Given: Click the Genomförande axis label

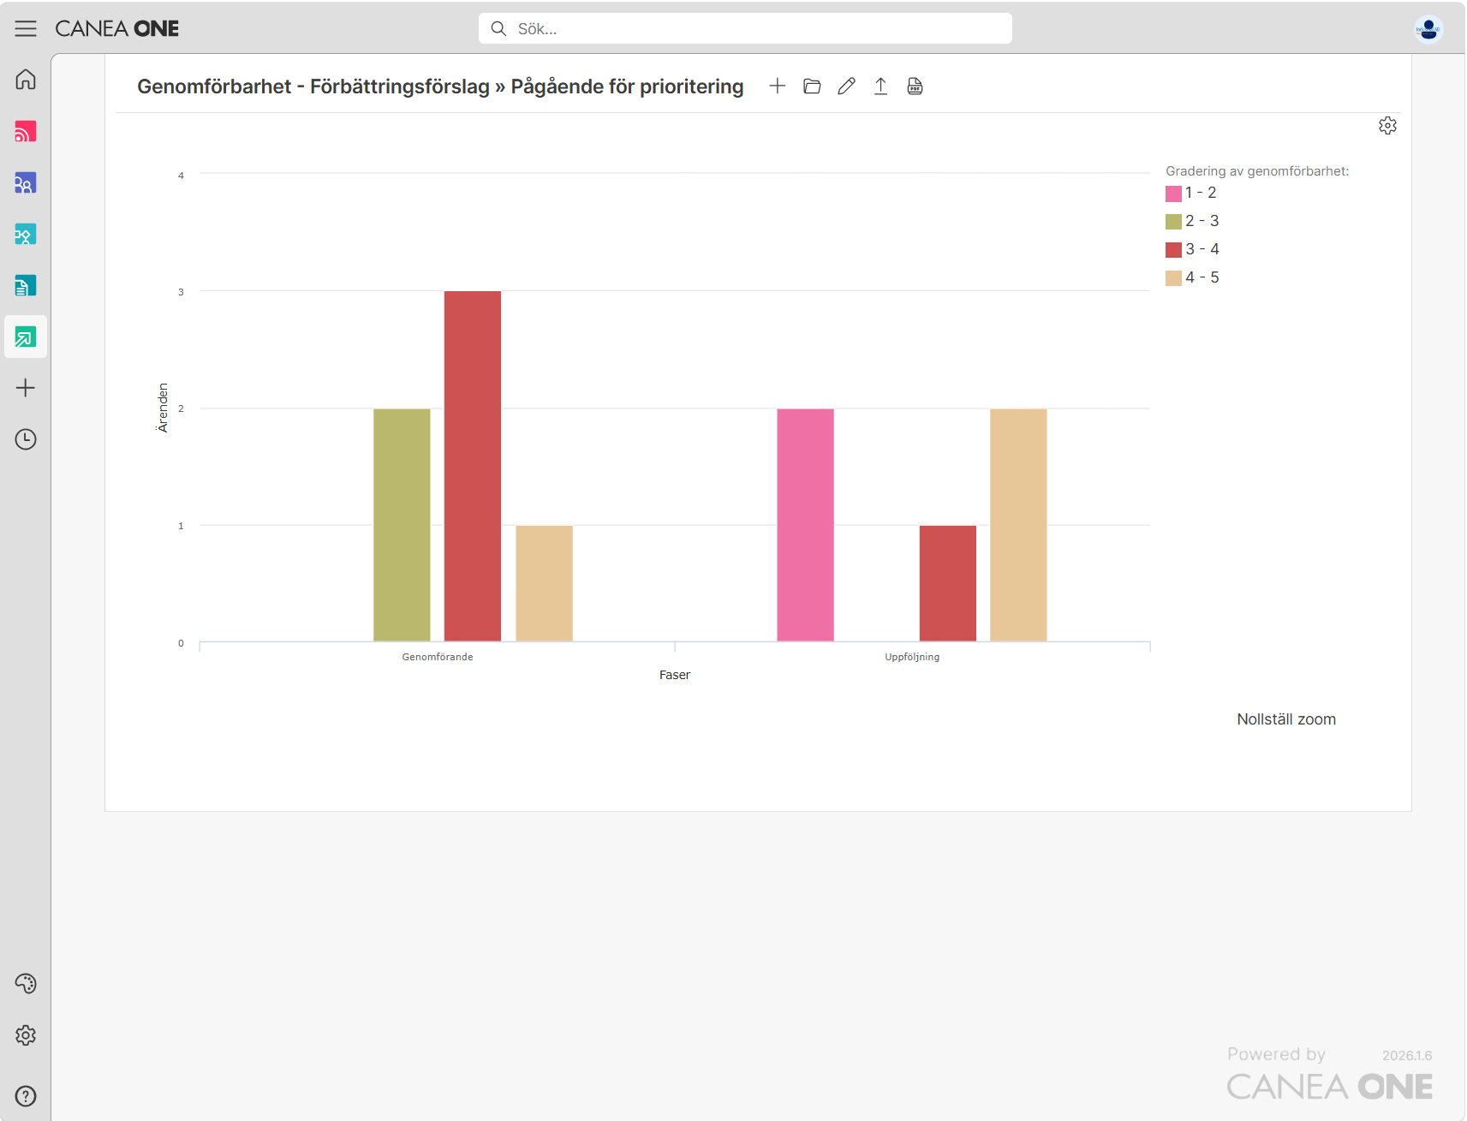Looking at the screenshot, I should 438,657.
